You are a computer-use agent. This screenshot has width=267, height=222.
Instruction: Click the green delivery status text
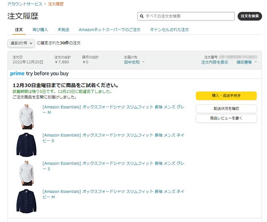tap(63, 92)
